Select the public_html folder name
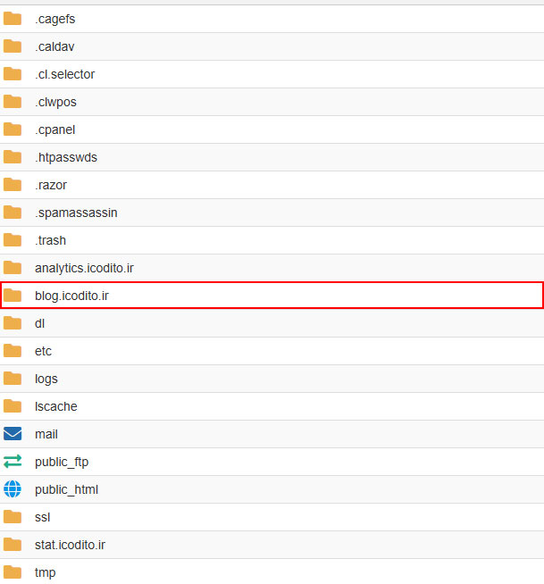Screen dimensions: 544x584 click(66, 489)
